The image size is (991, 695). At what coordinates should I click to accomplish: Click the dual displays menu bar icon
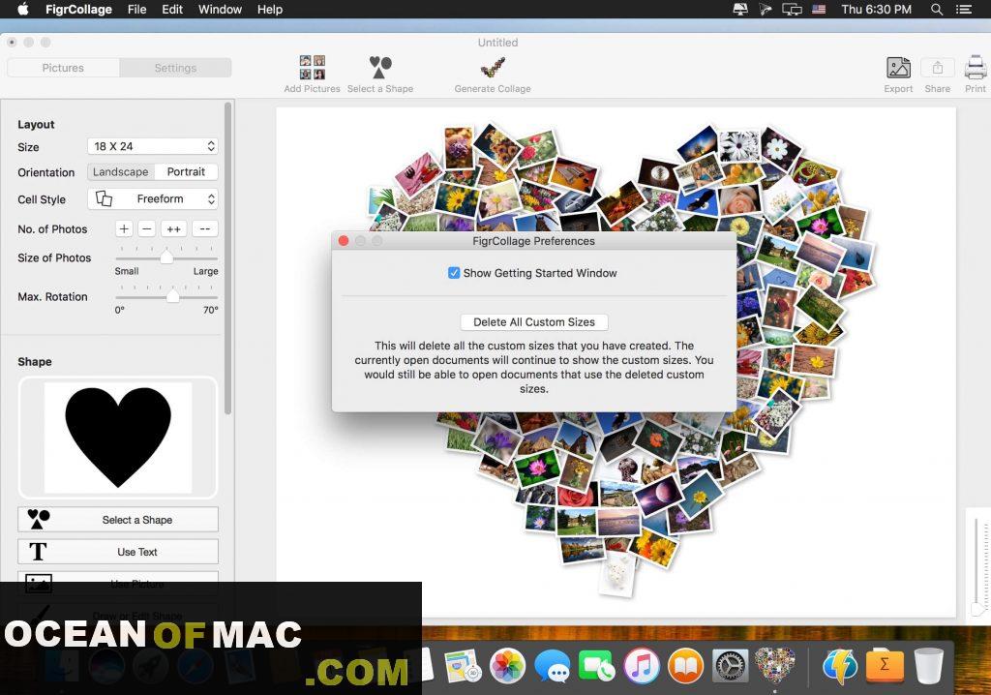click(x=792, y=10)
